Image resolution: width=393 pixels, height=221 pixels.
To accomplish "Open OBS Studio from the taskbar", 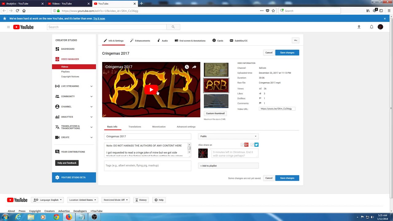I will [x=94, y=217].
